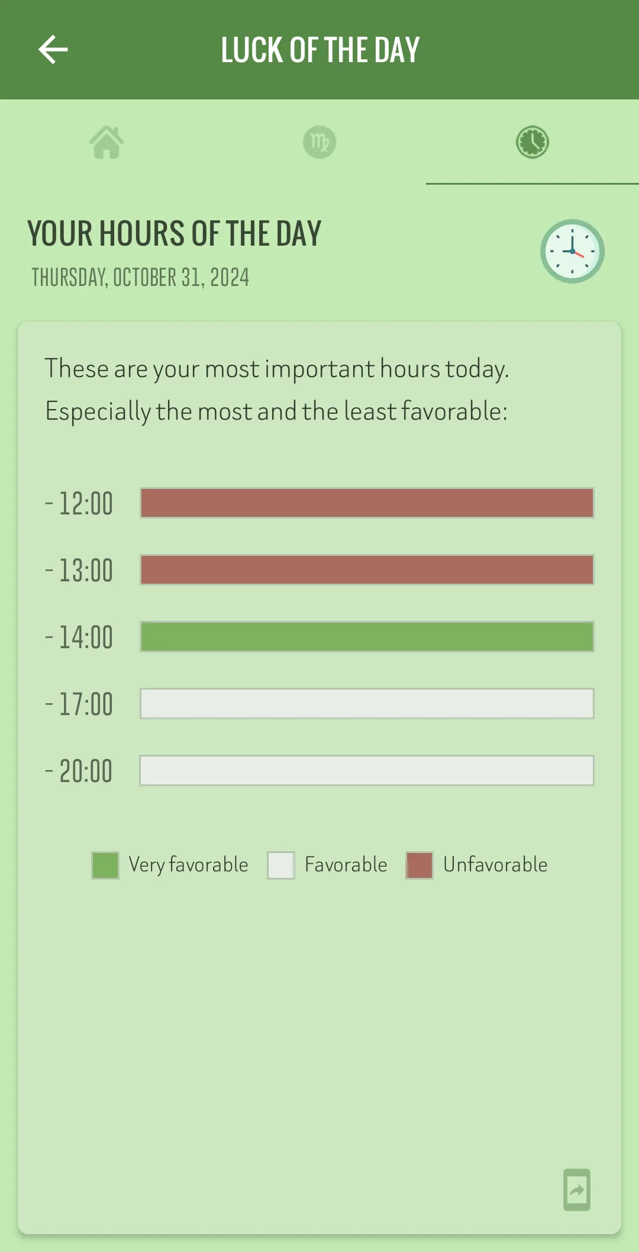Screen dimensions: 639x1252
Task: Click the white Favorable legend swatch
Action: (x=281, y=865)
